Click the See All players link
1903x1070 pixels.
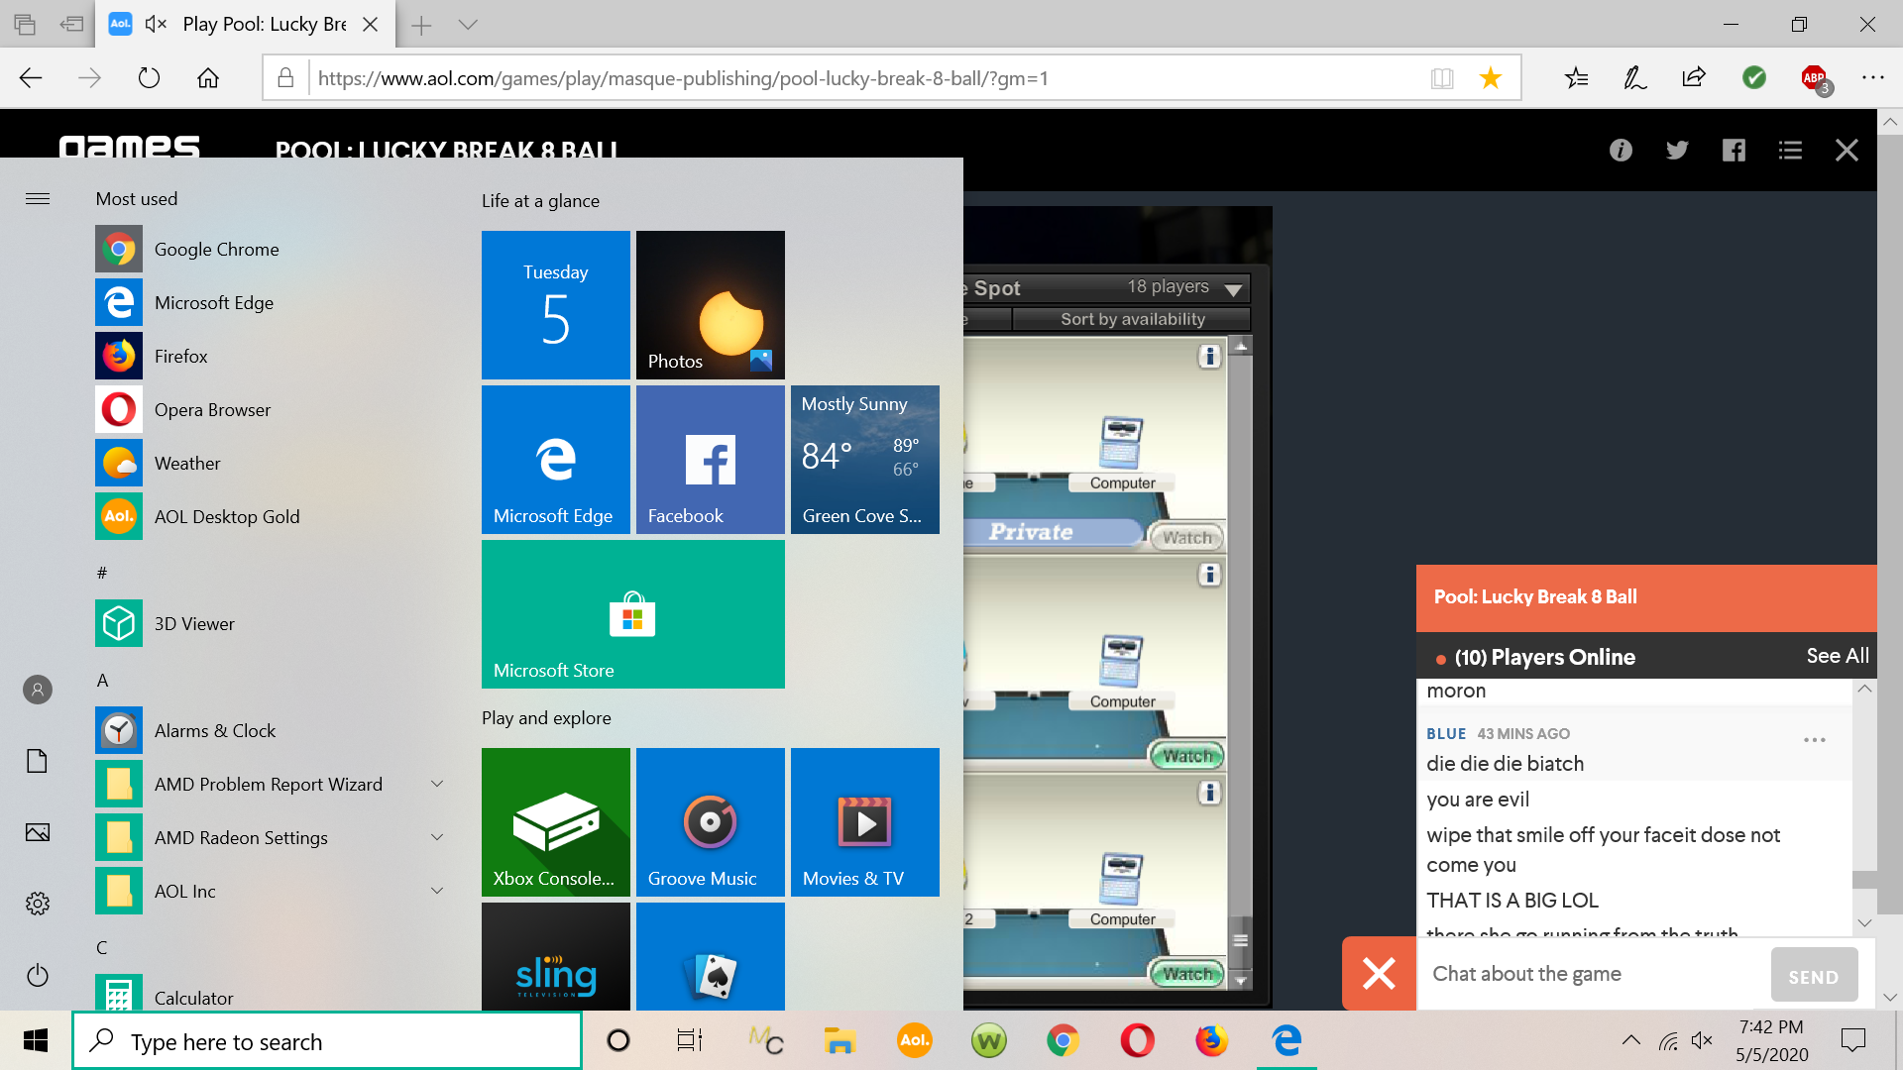tap(1837, 656)
